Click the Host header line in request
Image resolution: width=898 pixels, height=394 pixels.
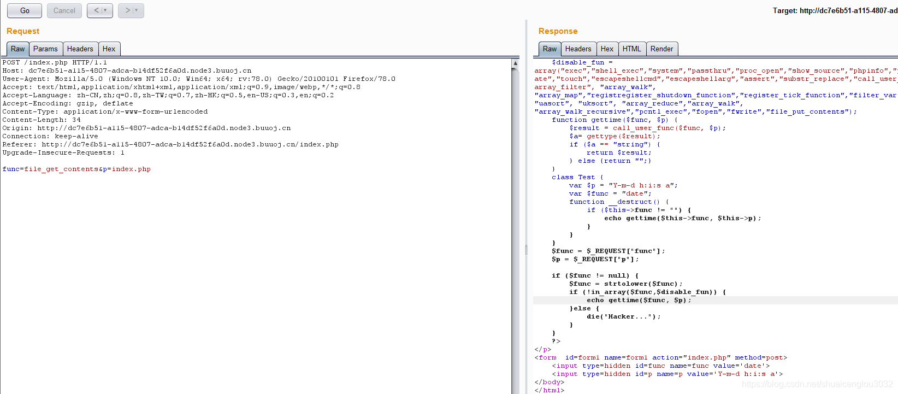pyautogui.click(x=127, y=70)
